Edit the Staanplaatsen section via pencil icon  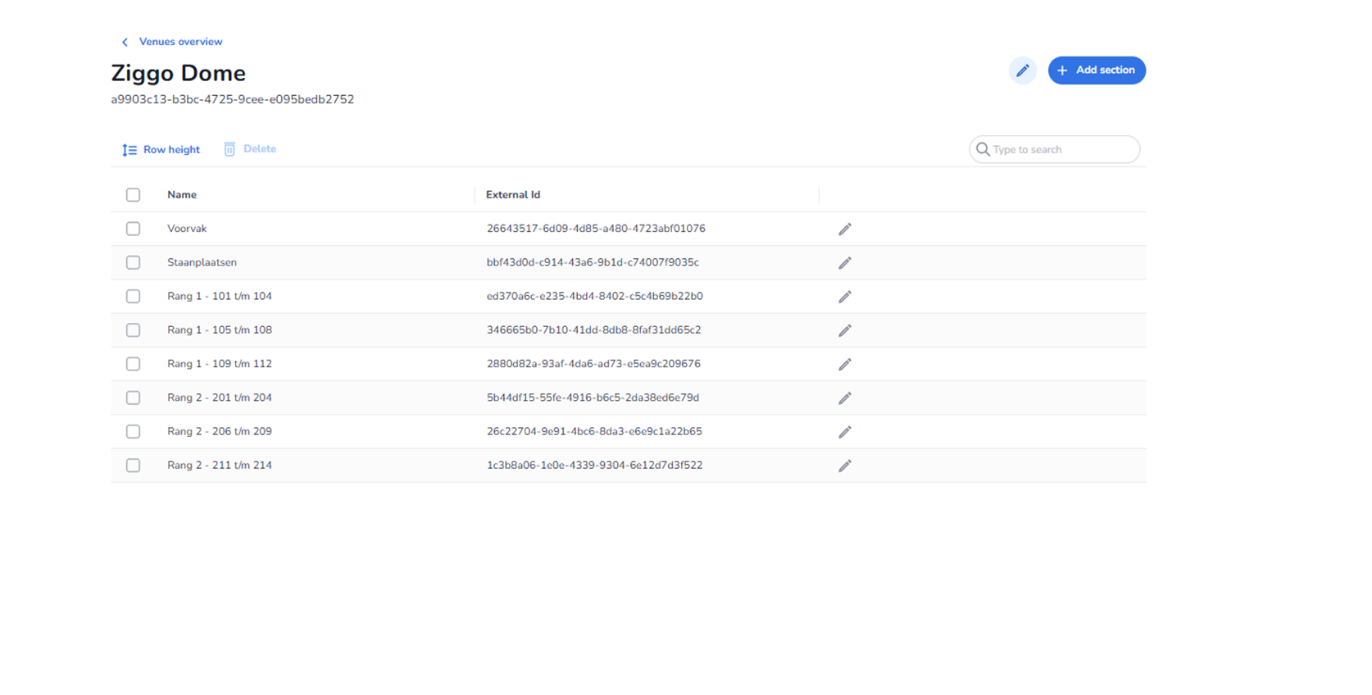(x=844, y=263)
